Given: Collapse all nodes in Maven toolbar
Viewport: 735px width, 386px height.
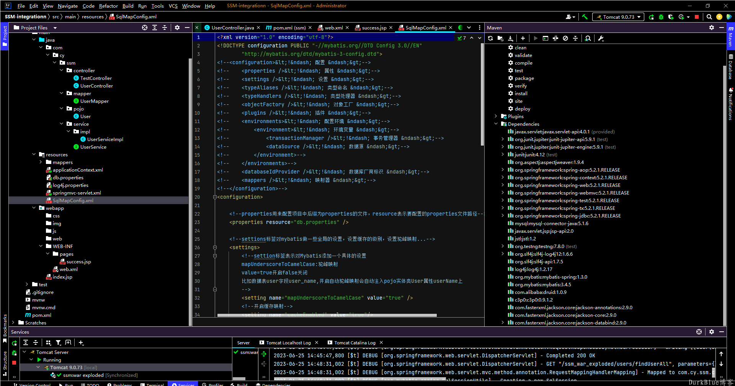Looking at the screenshot, I should (575, 38).
